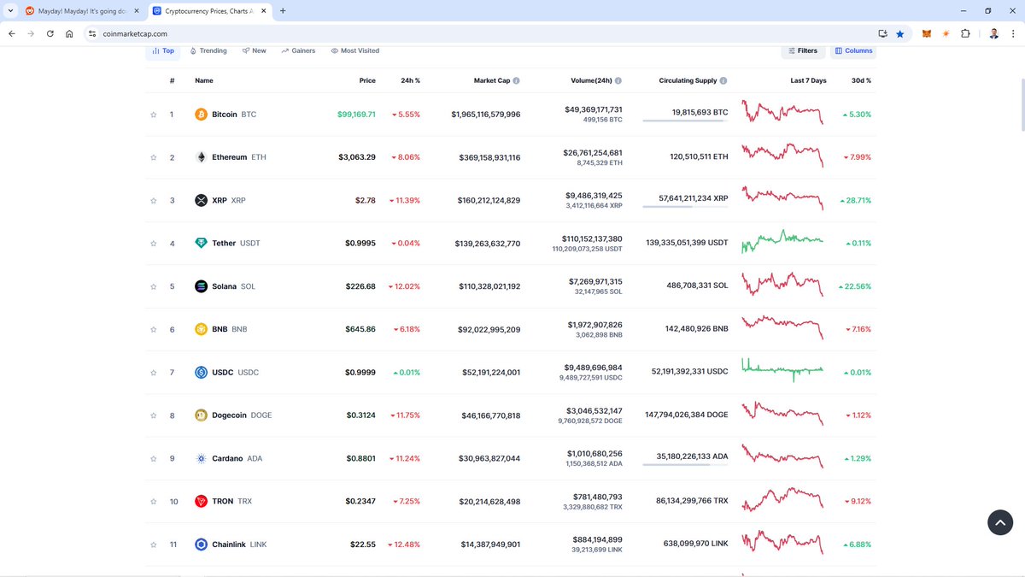Open the Columns customization
Viewport: 1025px width, 577px height.
click(x=854, y=50)
